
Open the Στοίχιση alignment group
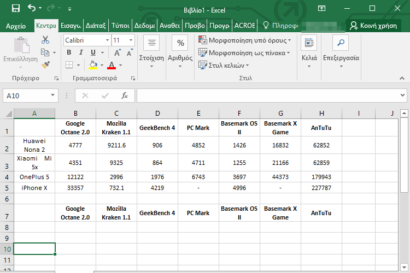click(151, 51)
